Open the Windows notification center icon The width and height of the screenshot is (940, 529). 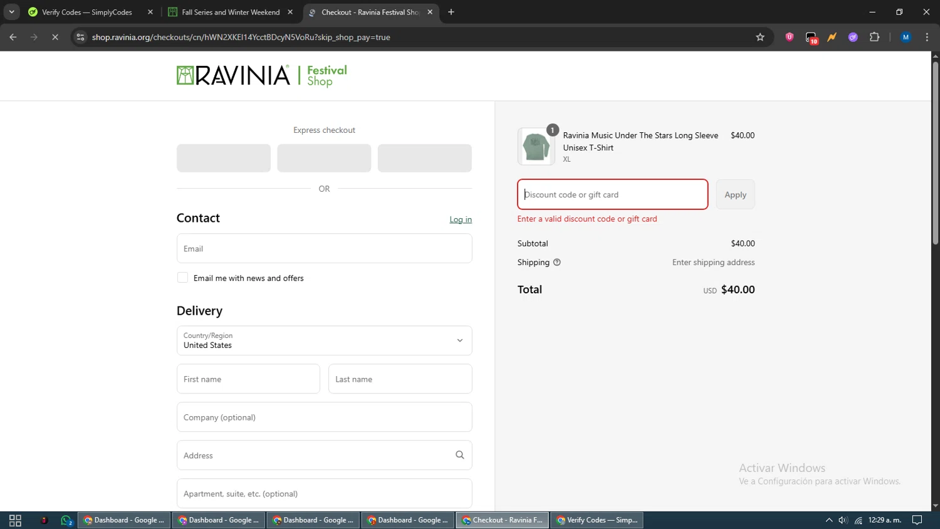pos(917,520)
